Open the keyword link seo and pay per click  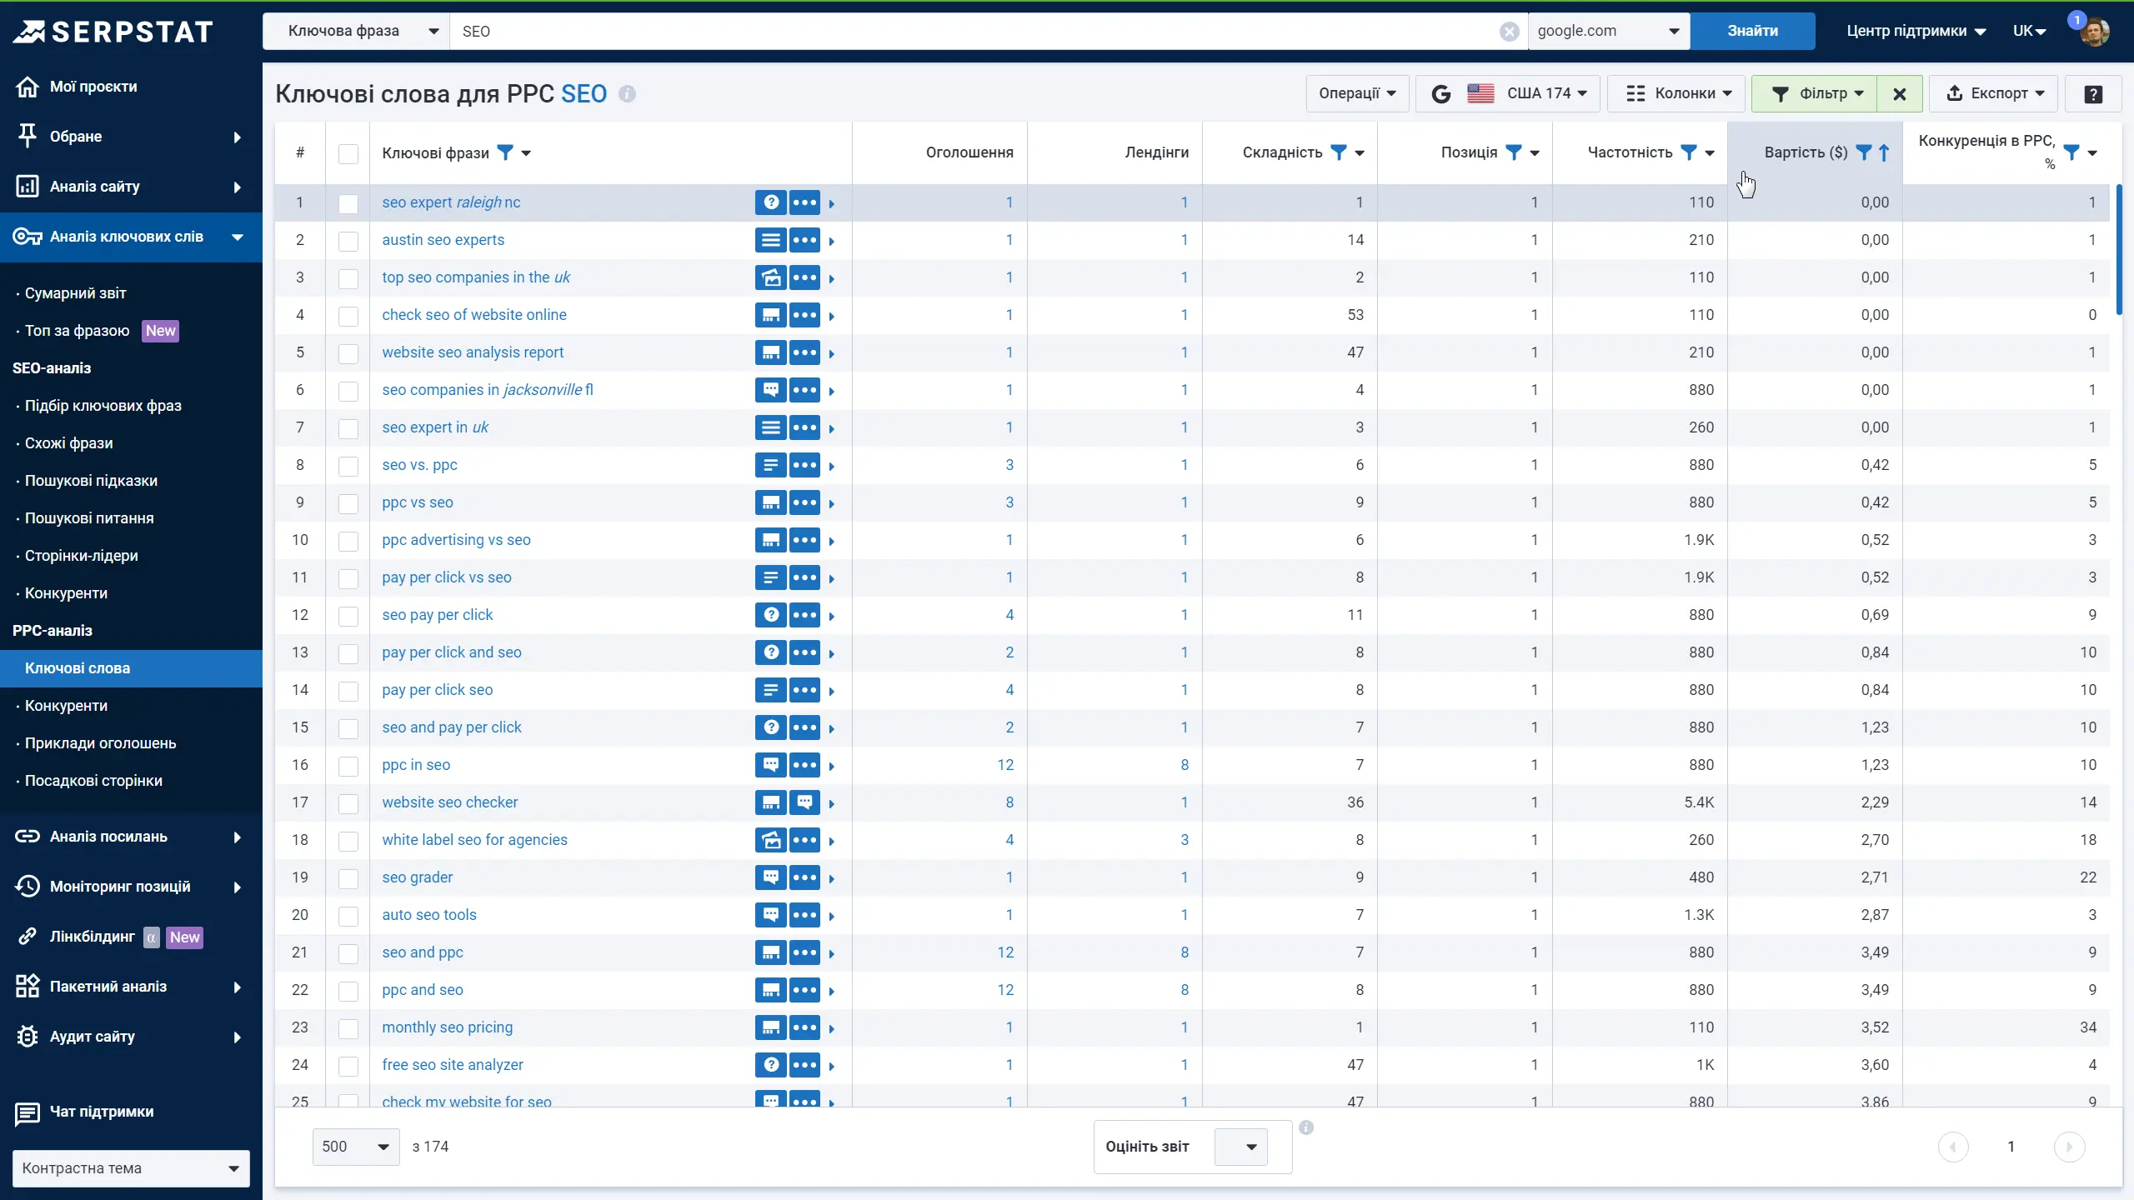pos(452,727)
